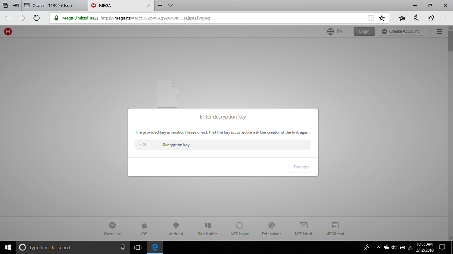Open Task View in taskbar
Image resolution: width=453 pixels, height=254 pixels.
(x=138, y=247)
